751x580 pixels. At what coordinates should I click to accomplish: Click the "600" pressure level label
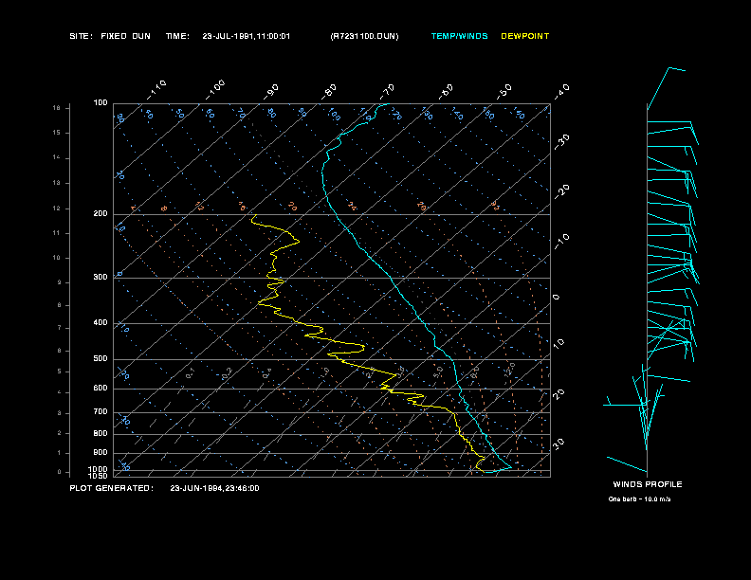[x=101, y=389]
